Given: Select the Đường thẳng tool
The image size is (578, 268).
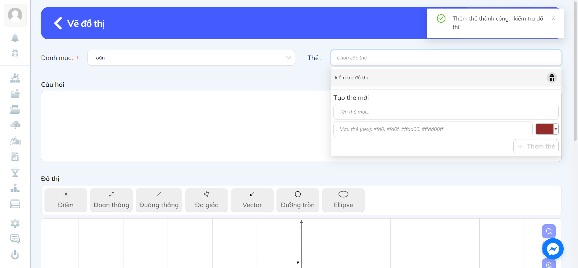Looking at the screenshot, I should (x=159, y=200).
